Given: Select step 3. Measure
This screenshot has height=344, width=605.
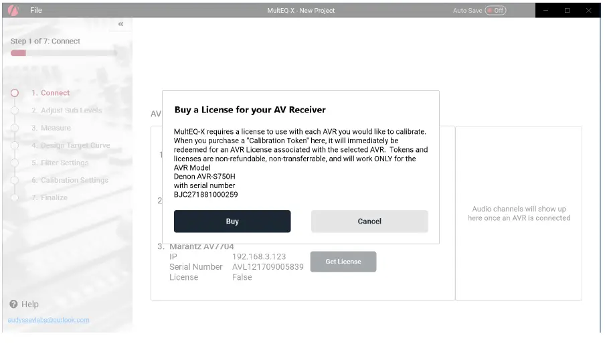Looking at the screenshot, I should click(52, 128).
